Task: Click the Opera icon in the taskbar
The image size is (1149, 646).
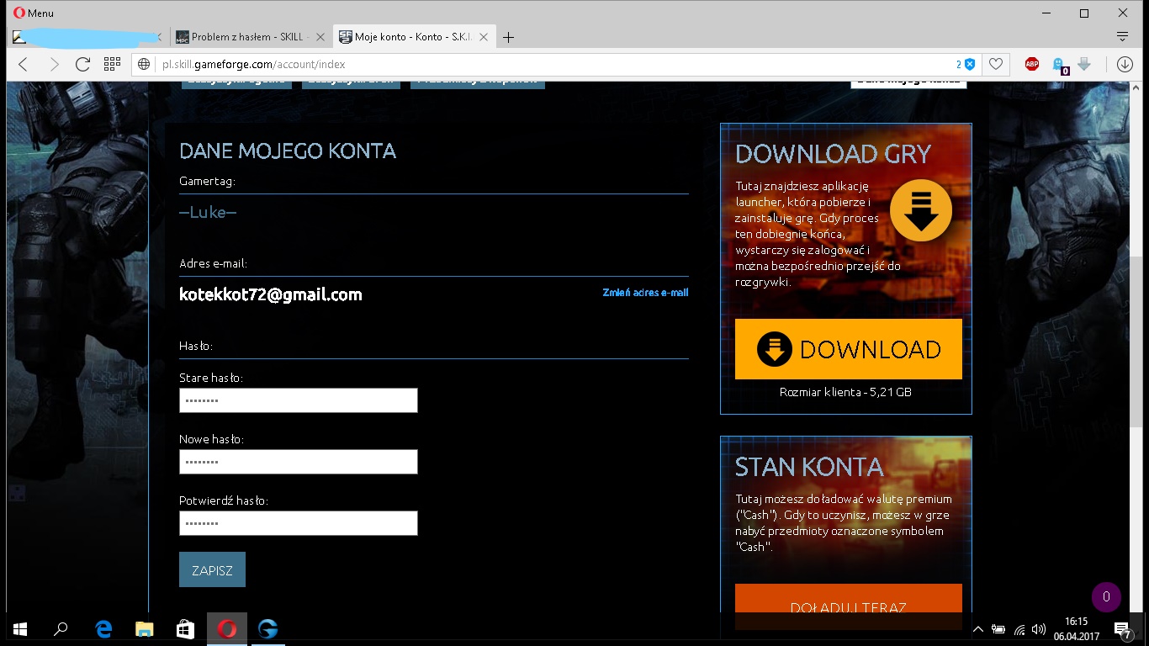Action: point(227,629)
